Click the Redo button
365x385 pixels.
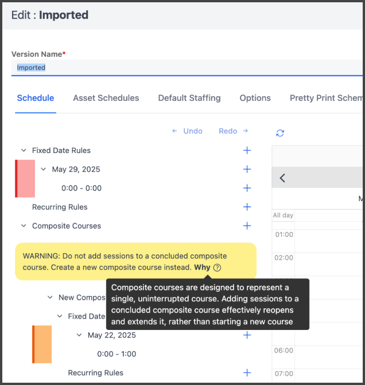point(234,131)
